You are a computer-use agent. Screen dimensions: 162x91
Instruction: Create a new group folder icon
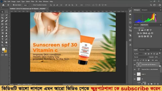point(151,84)
